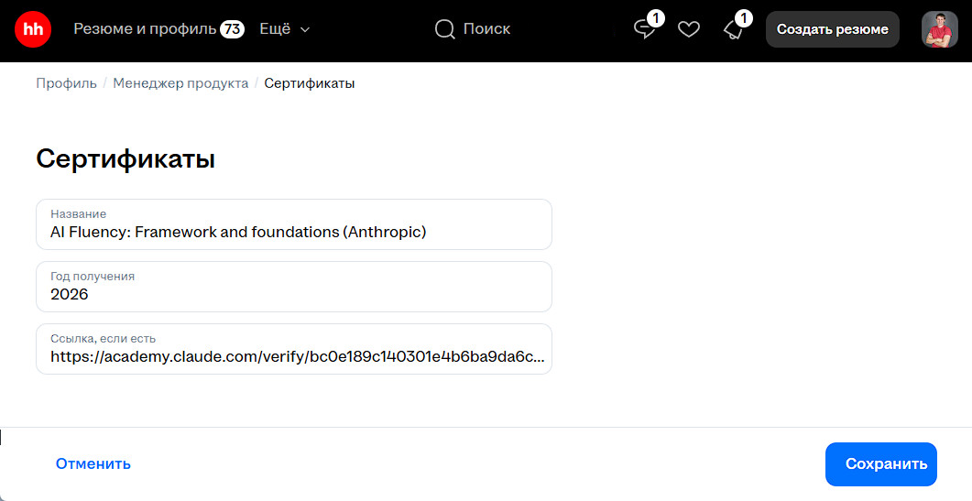Click the Отменить link
Screen dimensions: 972x501
tap(93, 463)
